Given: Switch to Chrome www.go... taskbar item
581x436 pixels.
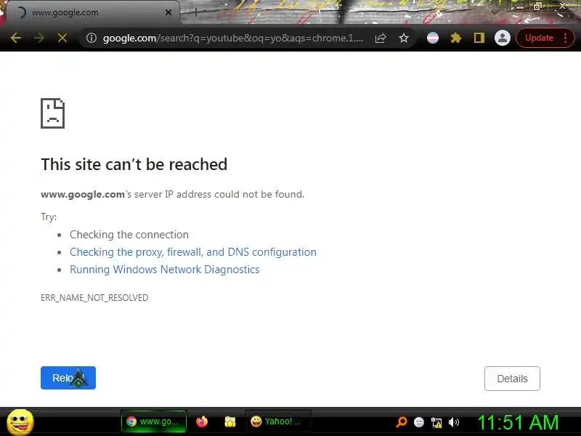Looking at the screenshot, I should (x=154, y=421).
